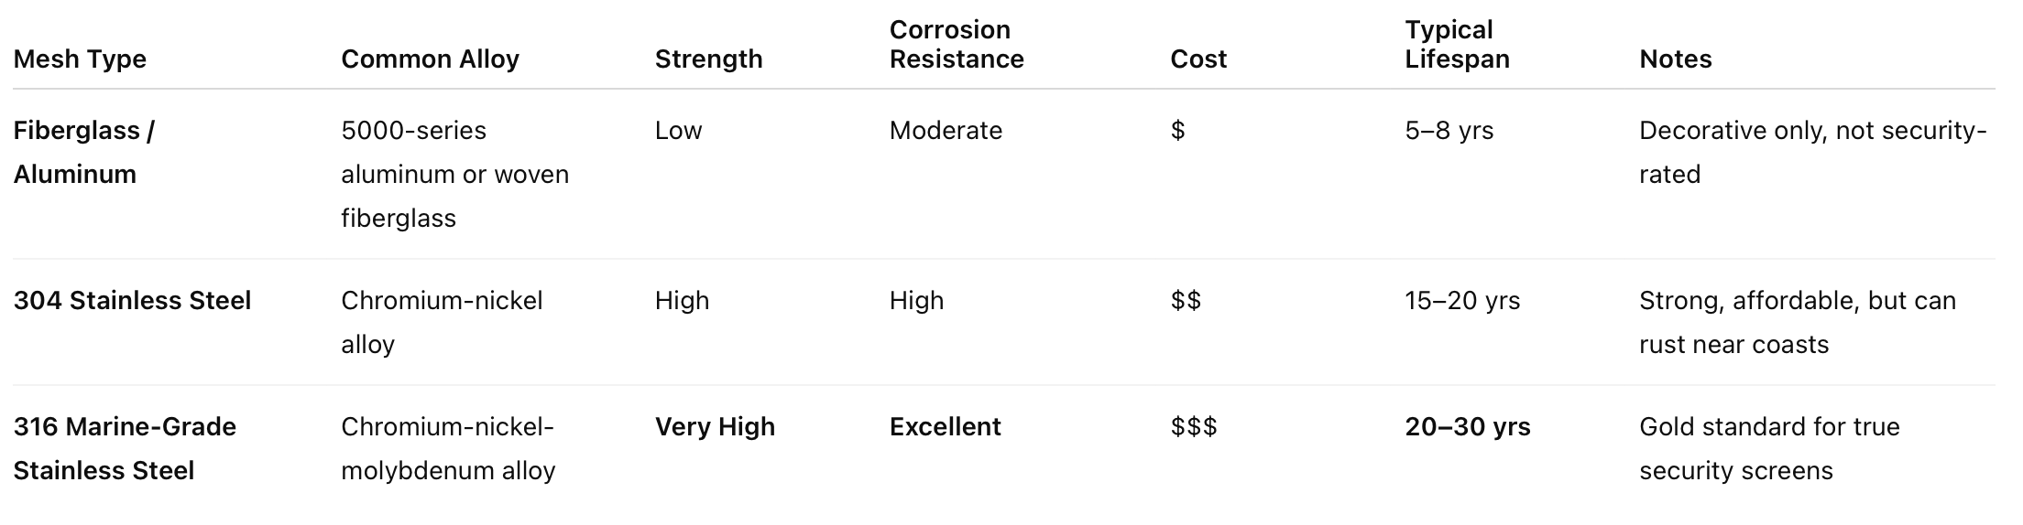Select 316 Marine-Grade Stainless Steel cell
This screenshot has width=2023, height=525.
(x=125, y=448)
